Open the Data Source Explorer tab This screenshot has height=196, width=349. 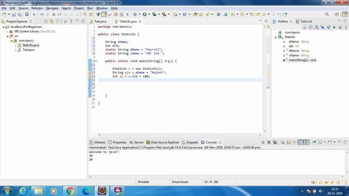(163, 142)
